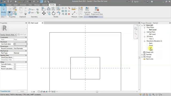
Task: Select the Offset tool
Action: click(x=49, y=9)
